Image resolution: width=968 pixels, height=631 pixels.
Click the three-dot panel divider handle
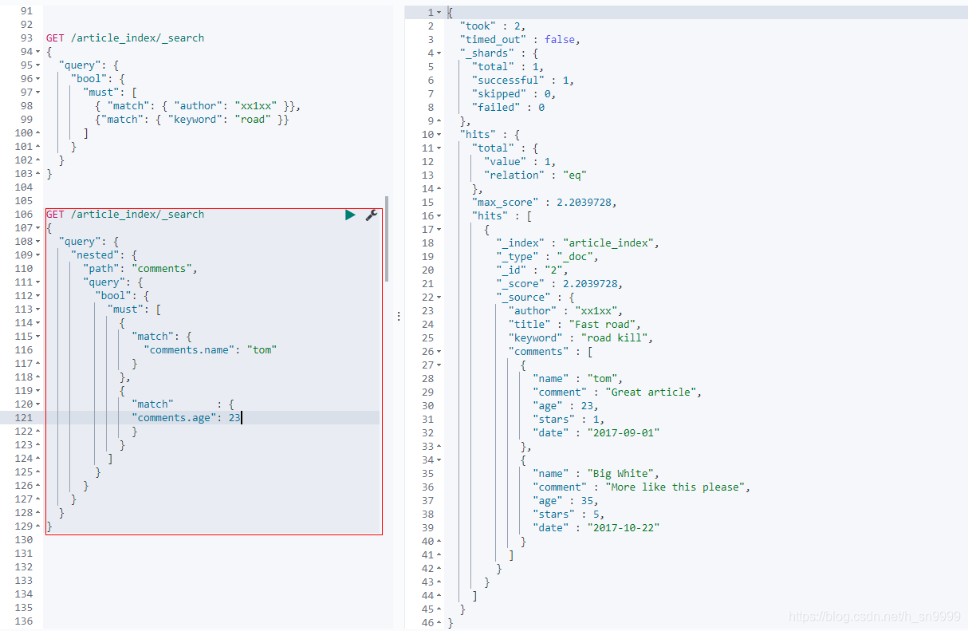coord(398,315)
